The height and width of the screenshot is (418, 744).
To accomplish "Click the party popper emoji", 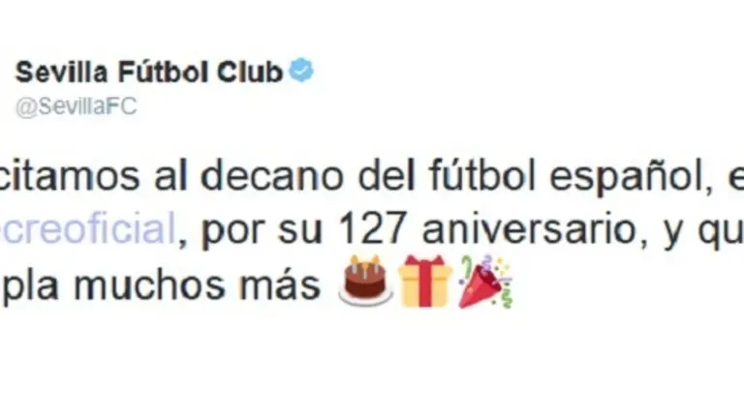I will point(486,282).
